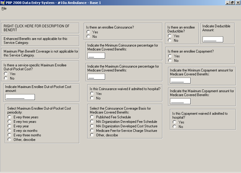Click the Minimum Copayment amount field

(180, 80)
